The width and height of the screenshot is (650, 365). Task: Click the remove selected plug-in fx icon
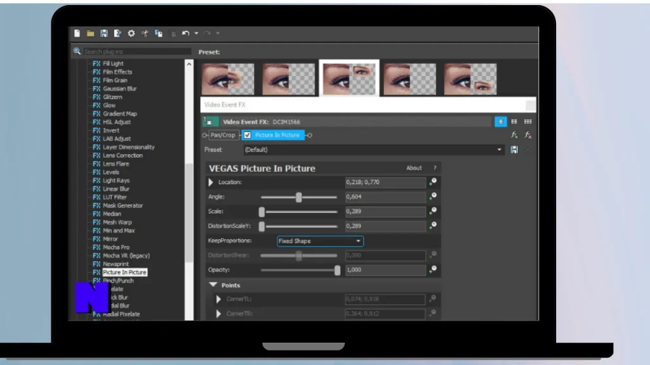[527, 135]
